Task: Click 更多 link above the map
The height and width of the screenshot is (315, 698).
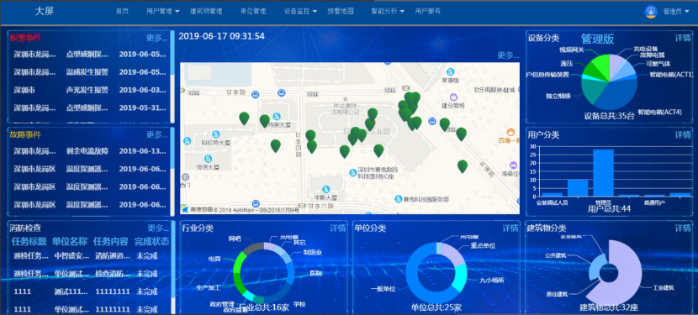Action: click(x=508, y=55)
